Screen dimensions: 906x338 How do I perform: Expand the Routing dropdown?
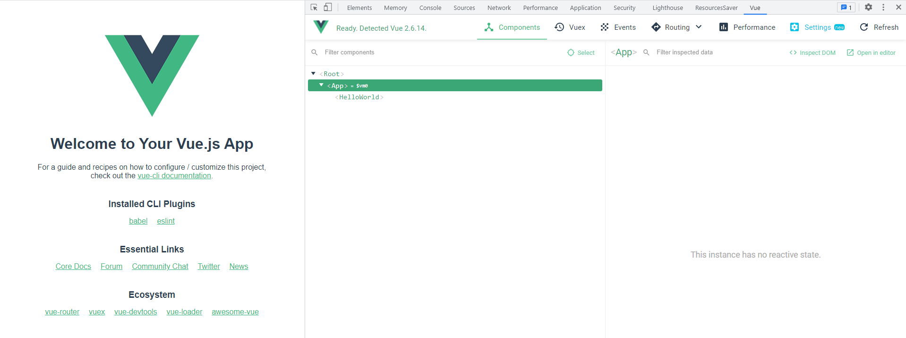(x=699, y=27)
